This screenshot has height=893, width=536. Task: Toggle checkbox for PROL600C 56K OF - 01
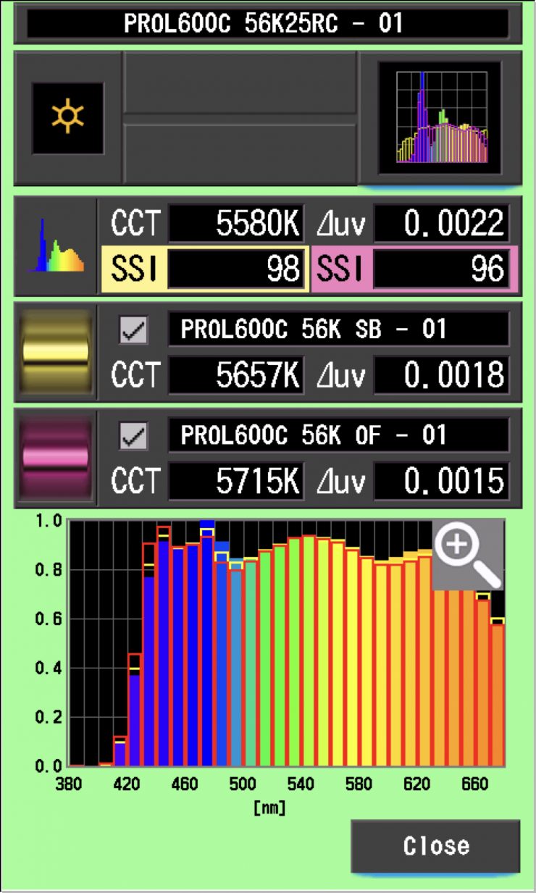click(134, 436)
